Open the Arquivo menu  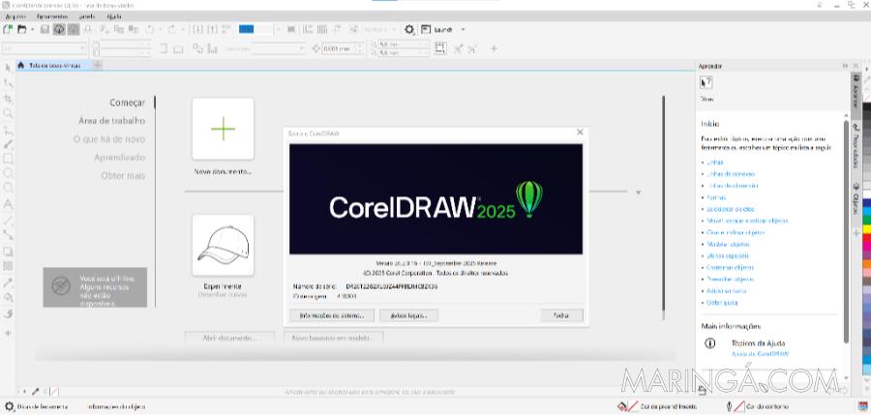tap(15, 16)
